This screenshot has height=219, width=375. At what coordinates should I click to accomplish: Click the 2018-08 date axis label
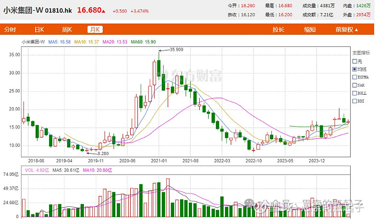[x=36, y=160]
